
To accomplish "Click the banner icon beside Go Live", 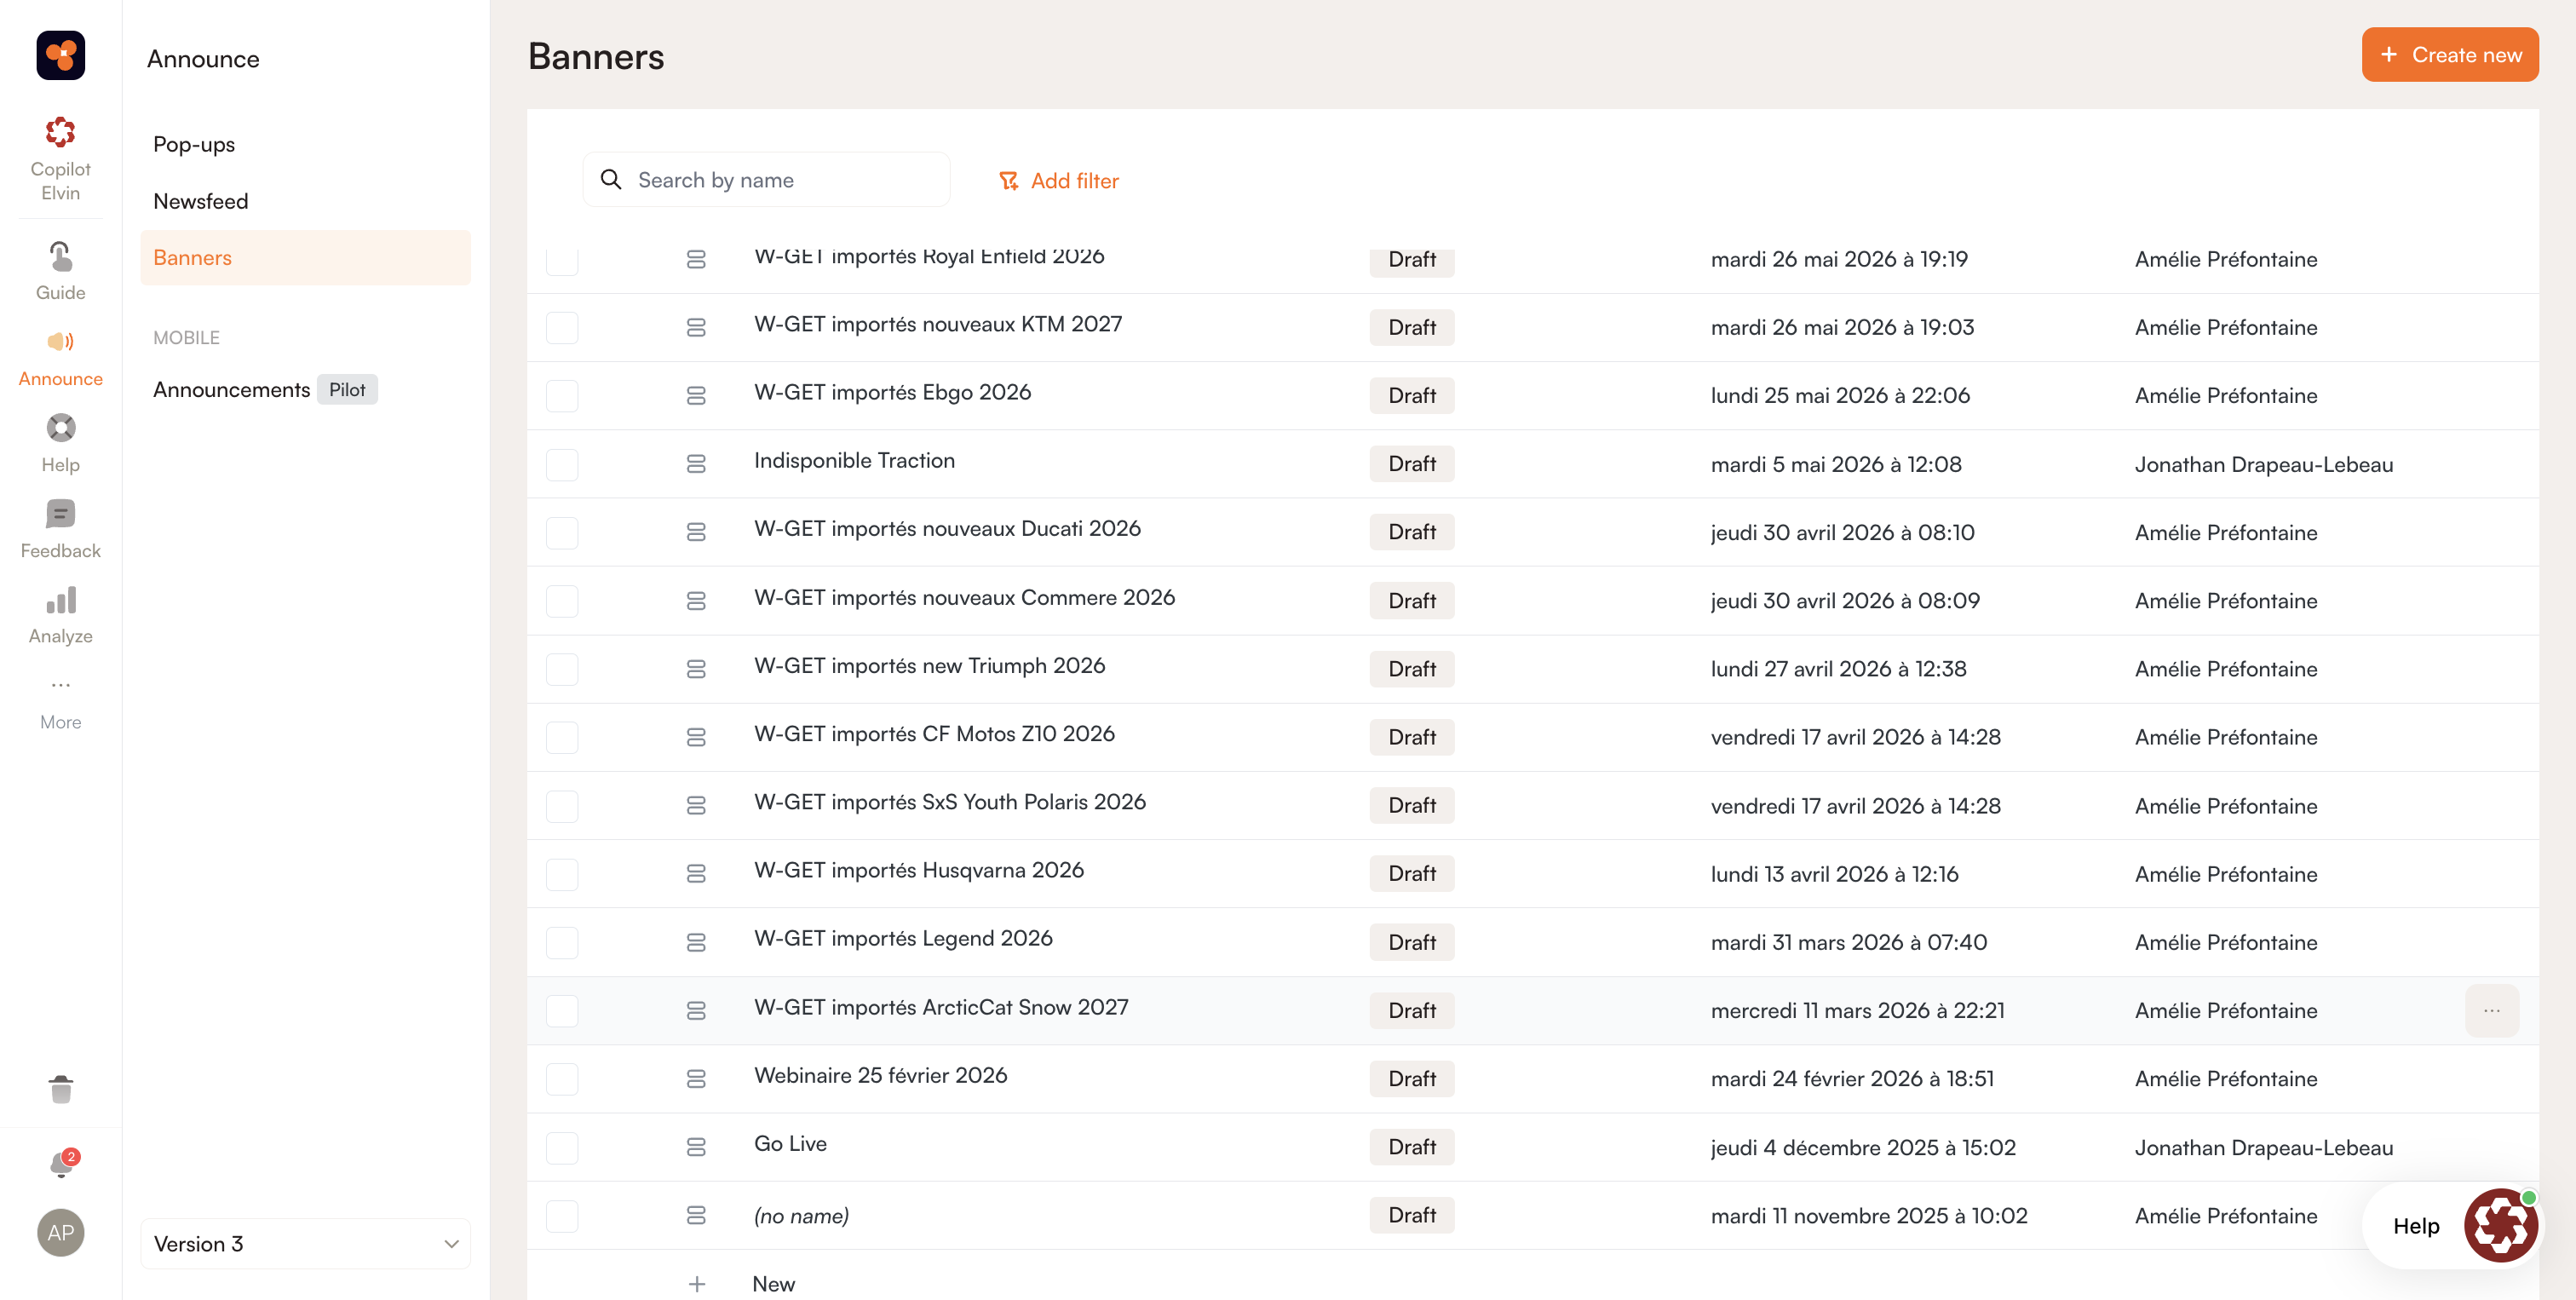I will [x=696, y=1147].
